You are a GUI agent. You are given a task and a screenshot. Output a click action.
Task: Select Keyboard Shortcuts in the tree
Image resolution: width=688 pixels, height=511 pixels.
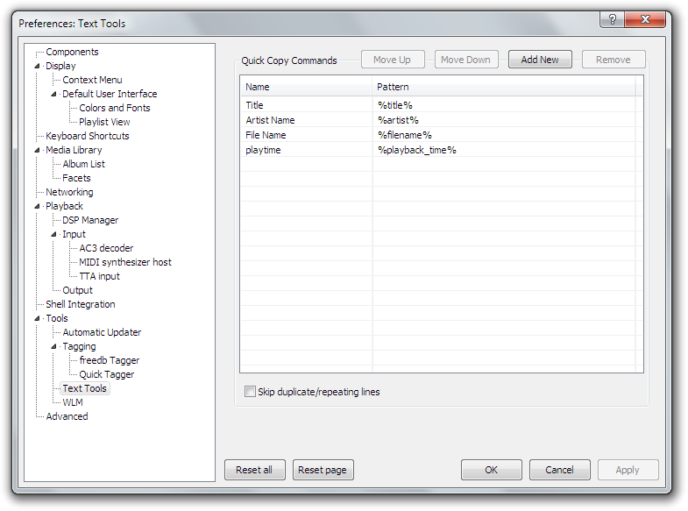coord(87,136)
